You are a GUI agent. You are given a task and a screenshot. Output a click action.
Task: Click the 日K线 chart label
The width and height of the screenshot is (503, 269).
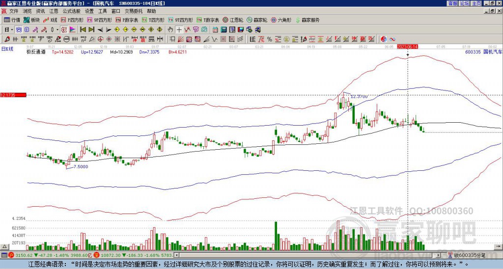[7, 49]
